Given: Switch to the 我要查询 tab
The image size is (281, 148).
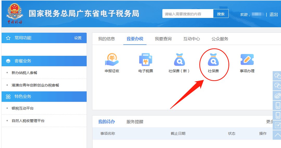Looking at the screenshot, I should click(x=163, y=39).
